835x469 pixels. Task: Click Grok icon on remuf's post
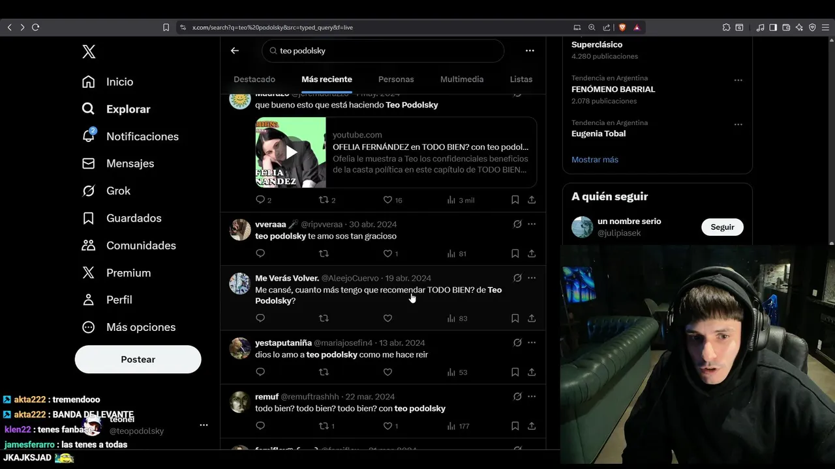click(x=517, y=396)
